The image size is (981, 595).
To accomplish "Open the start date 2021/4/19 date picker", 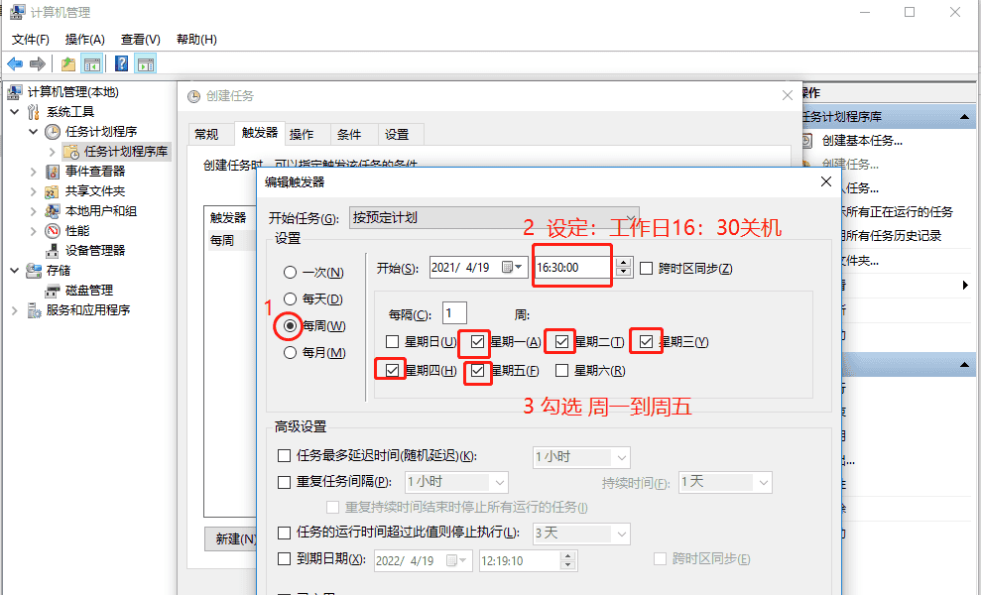I will tap(517, 267).
